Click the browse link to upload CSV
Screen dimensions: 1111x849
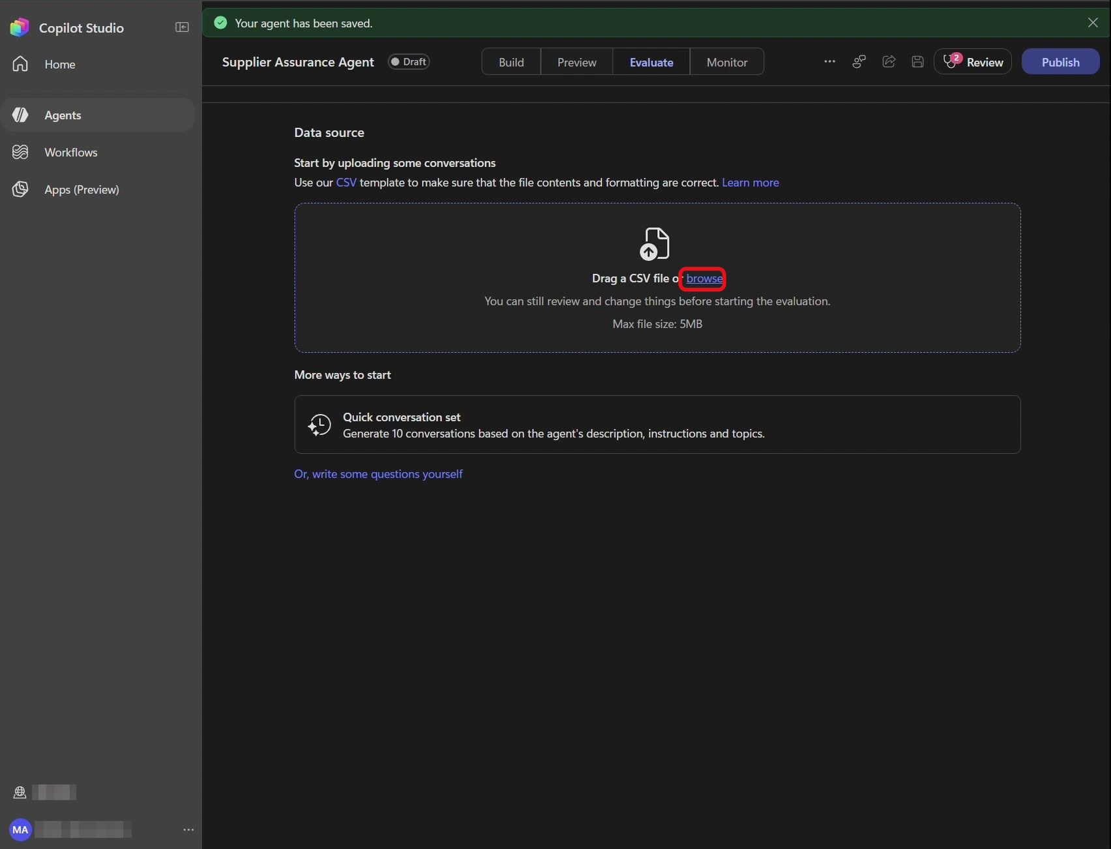(x=704, y=278)
